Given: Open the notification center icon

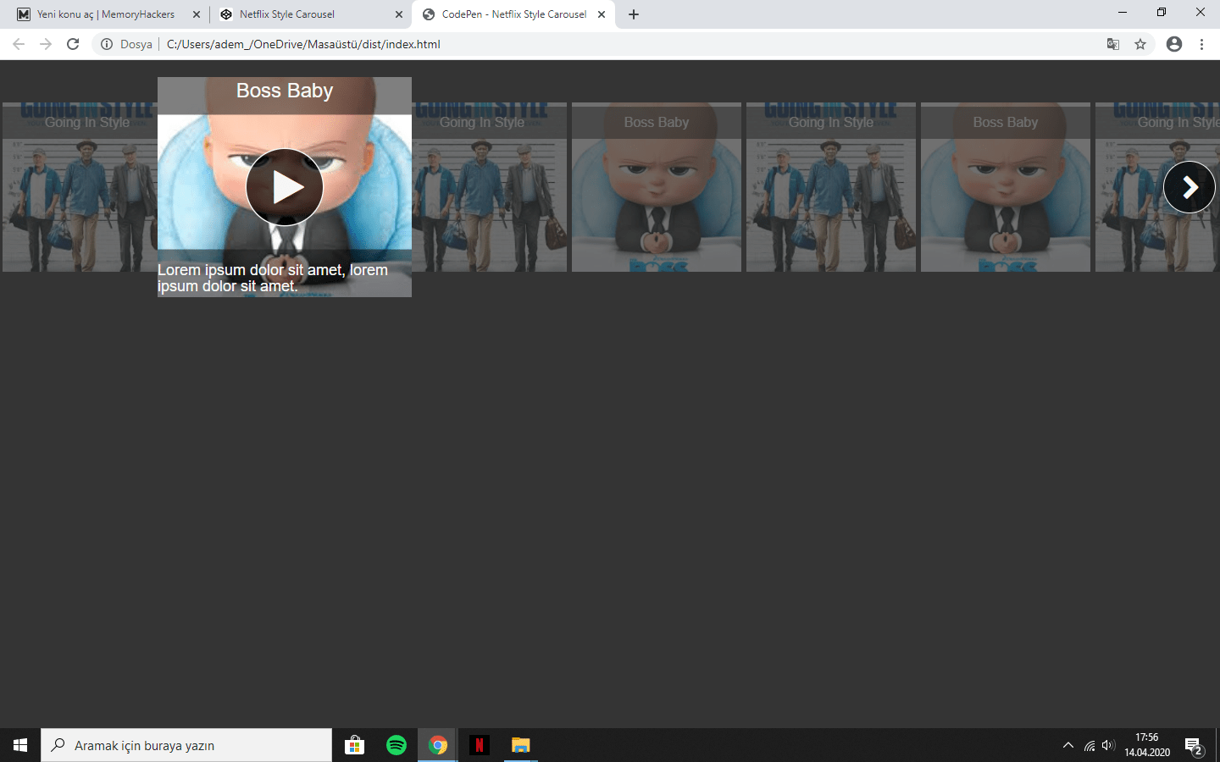Looking at the screenshot, I should [x=1194, y=745].
